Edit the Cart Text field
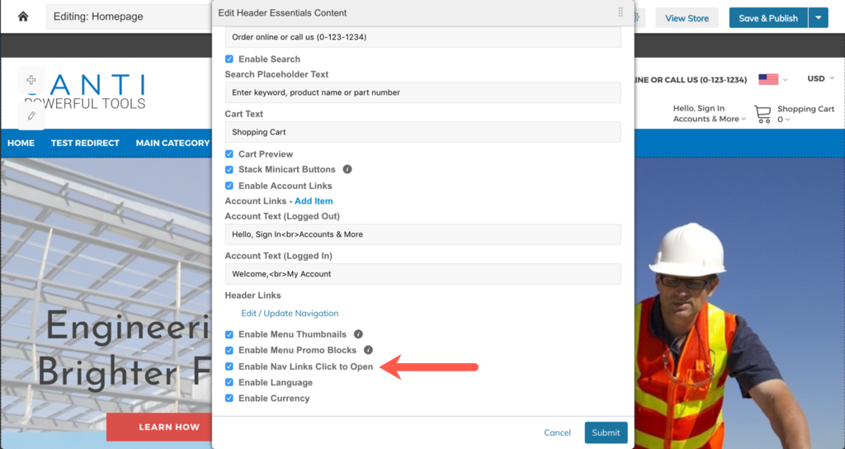 [x=423, y=132]
